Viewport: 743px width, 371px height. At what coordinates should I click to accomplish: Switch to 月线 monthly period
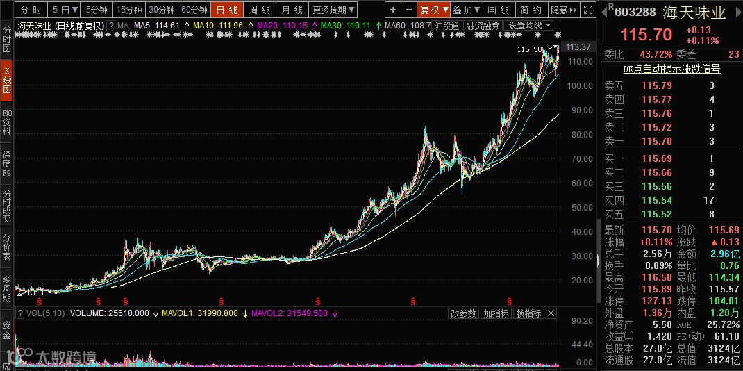coord(292,10)
